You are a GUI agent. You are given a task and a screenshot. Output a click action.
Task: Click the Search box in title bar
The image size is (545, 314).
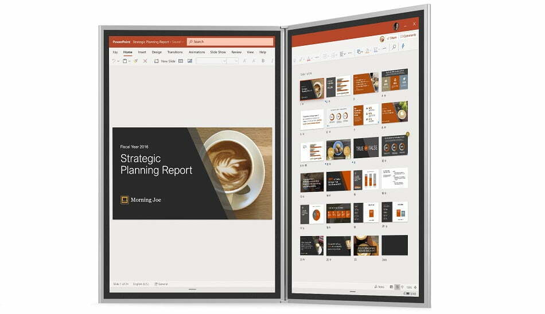pos(230,42)
